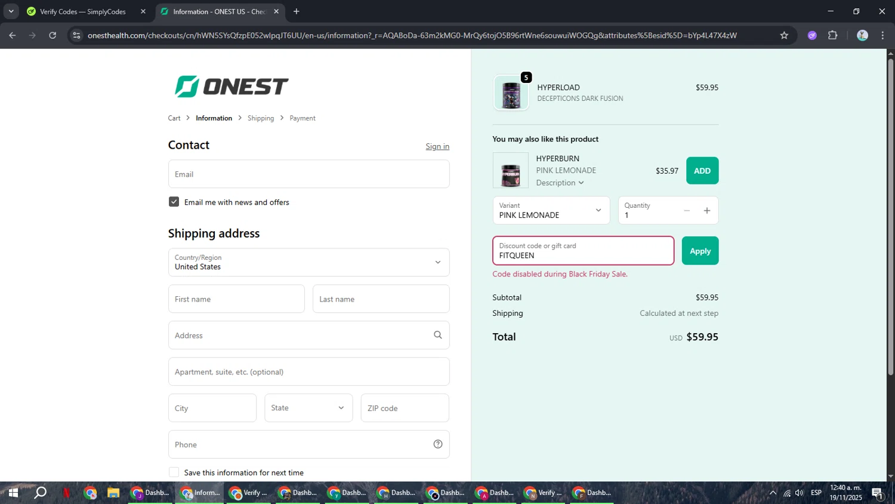The height and width of the screenshot is (504, 895).
Task: Go back using browser back arrow
Action: pyautogui.click(x=13, y=35)
